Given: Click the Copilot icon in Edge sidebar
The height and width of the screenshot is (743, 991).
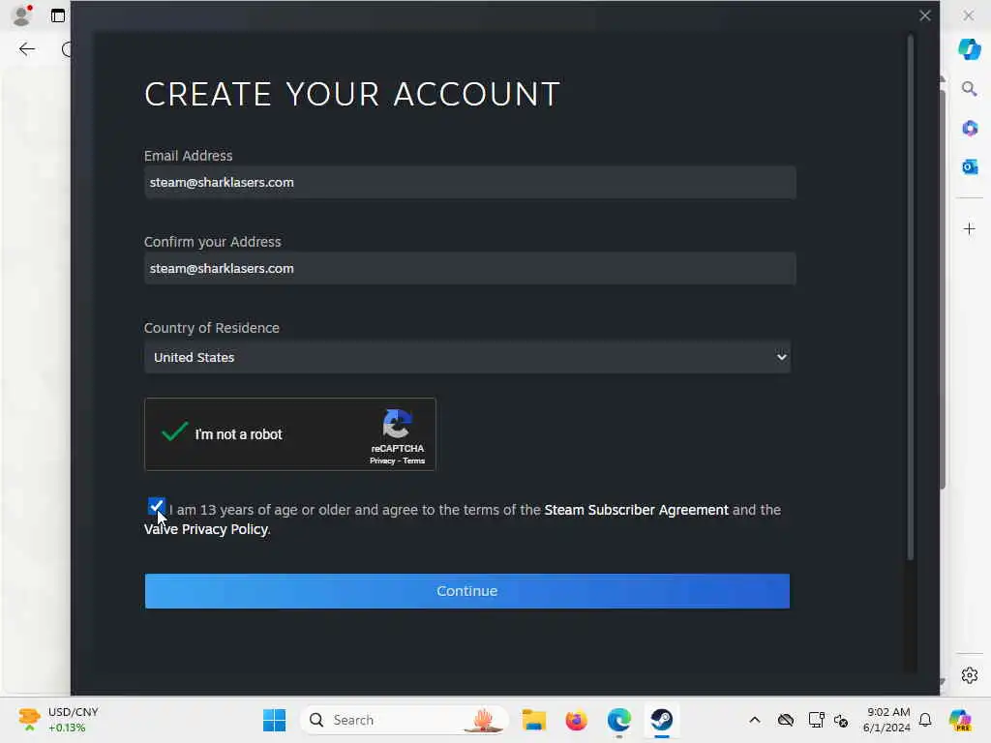Looking at the screenshot, I should [969, 48].
